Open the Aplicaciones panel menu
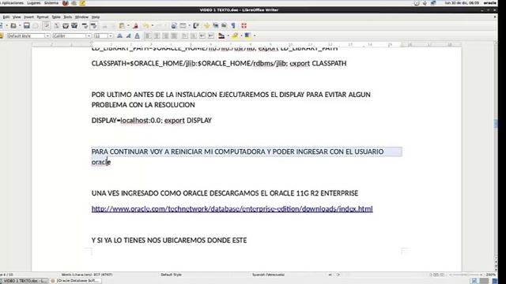Screen dimensions: 506x284 pyautogui.click(x=13, y=3)
